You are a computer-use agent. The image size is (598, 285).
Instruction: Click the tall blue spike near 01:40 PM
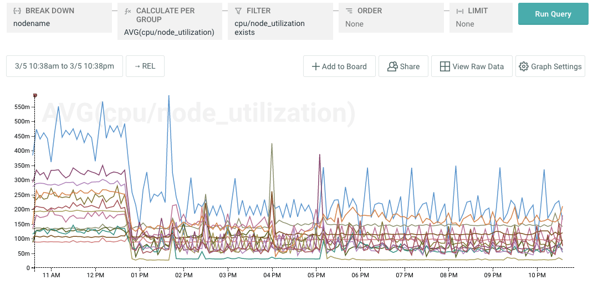click(168, 96)
